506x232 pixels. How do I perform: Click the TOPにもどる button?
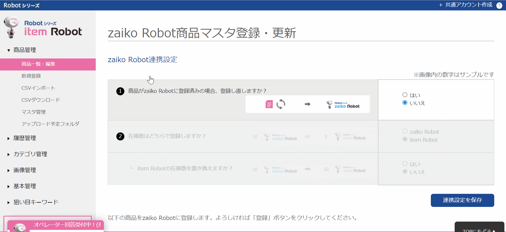tap(480, 227)
